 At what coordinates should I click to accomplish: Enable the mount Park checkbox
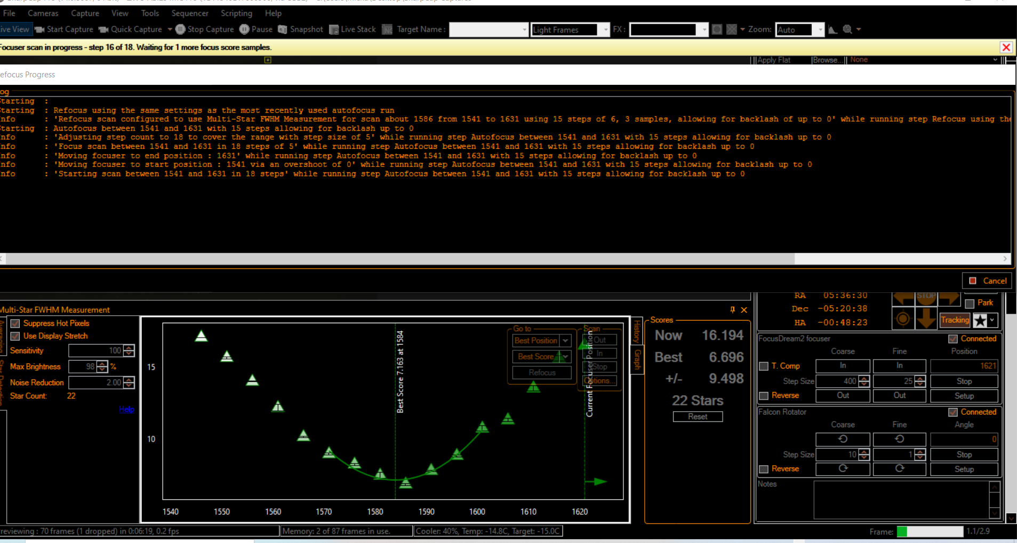970,304
